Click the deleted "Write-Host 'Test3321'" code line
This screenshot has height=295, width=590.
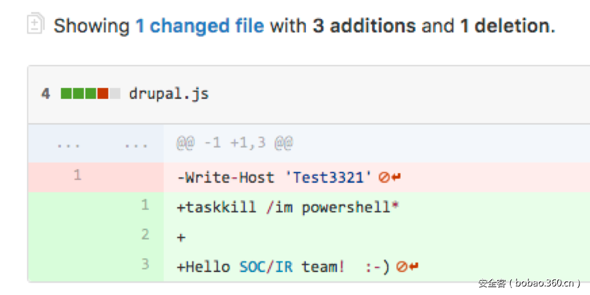pyautogui.click(x=274, y=177)
